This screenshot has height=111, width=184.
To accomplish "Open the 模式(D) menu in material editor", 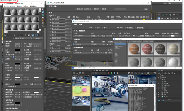I will (6, 6).
